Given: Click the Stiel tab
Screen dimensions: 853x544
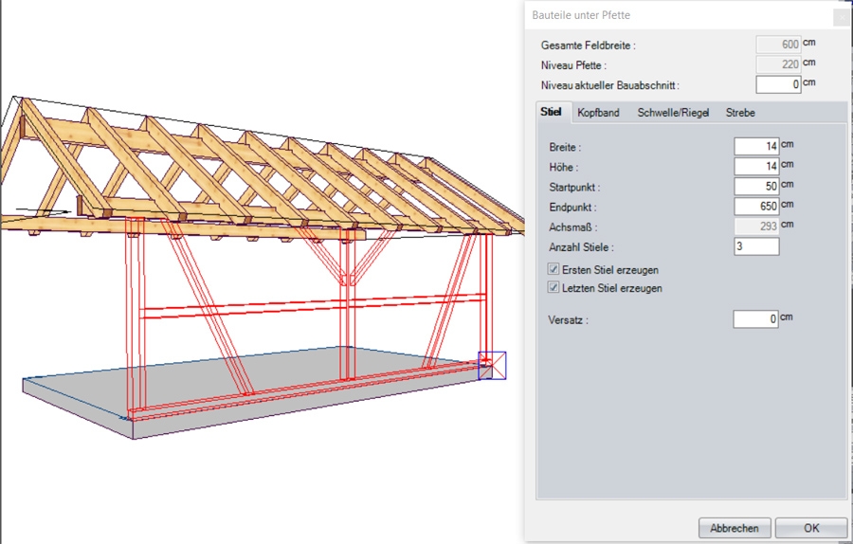Looking at the screenshot, I should pyautogui.click(x=551, y=112).
